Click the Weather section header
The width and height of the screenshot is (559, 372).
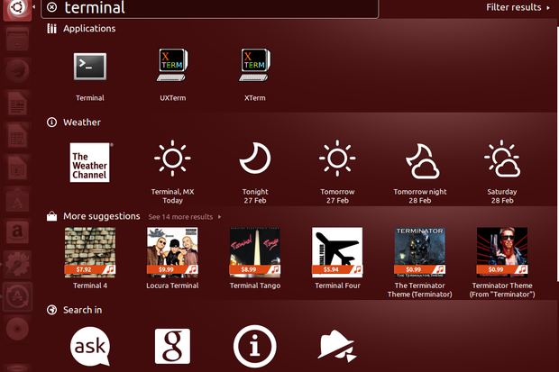click(74, 122)
